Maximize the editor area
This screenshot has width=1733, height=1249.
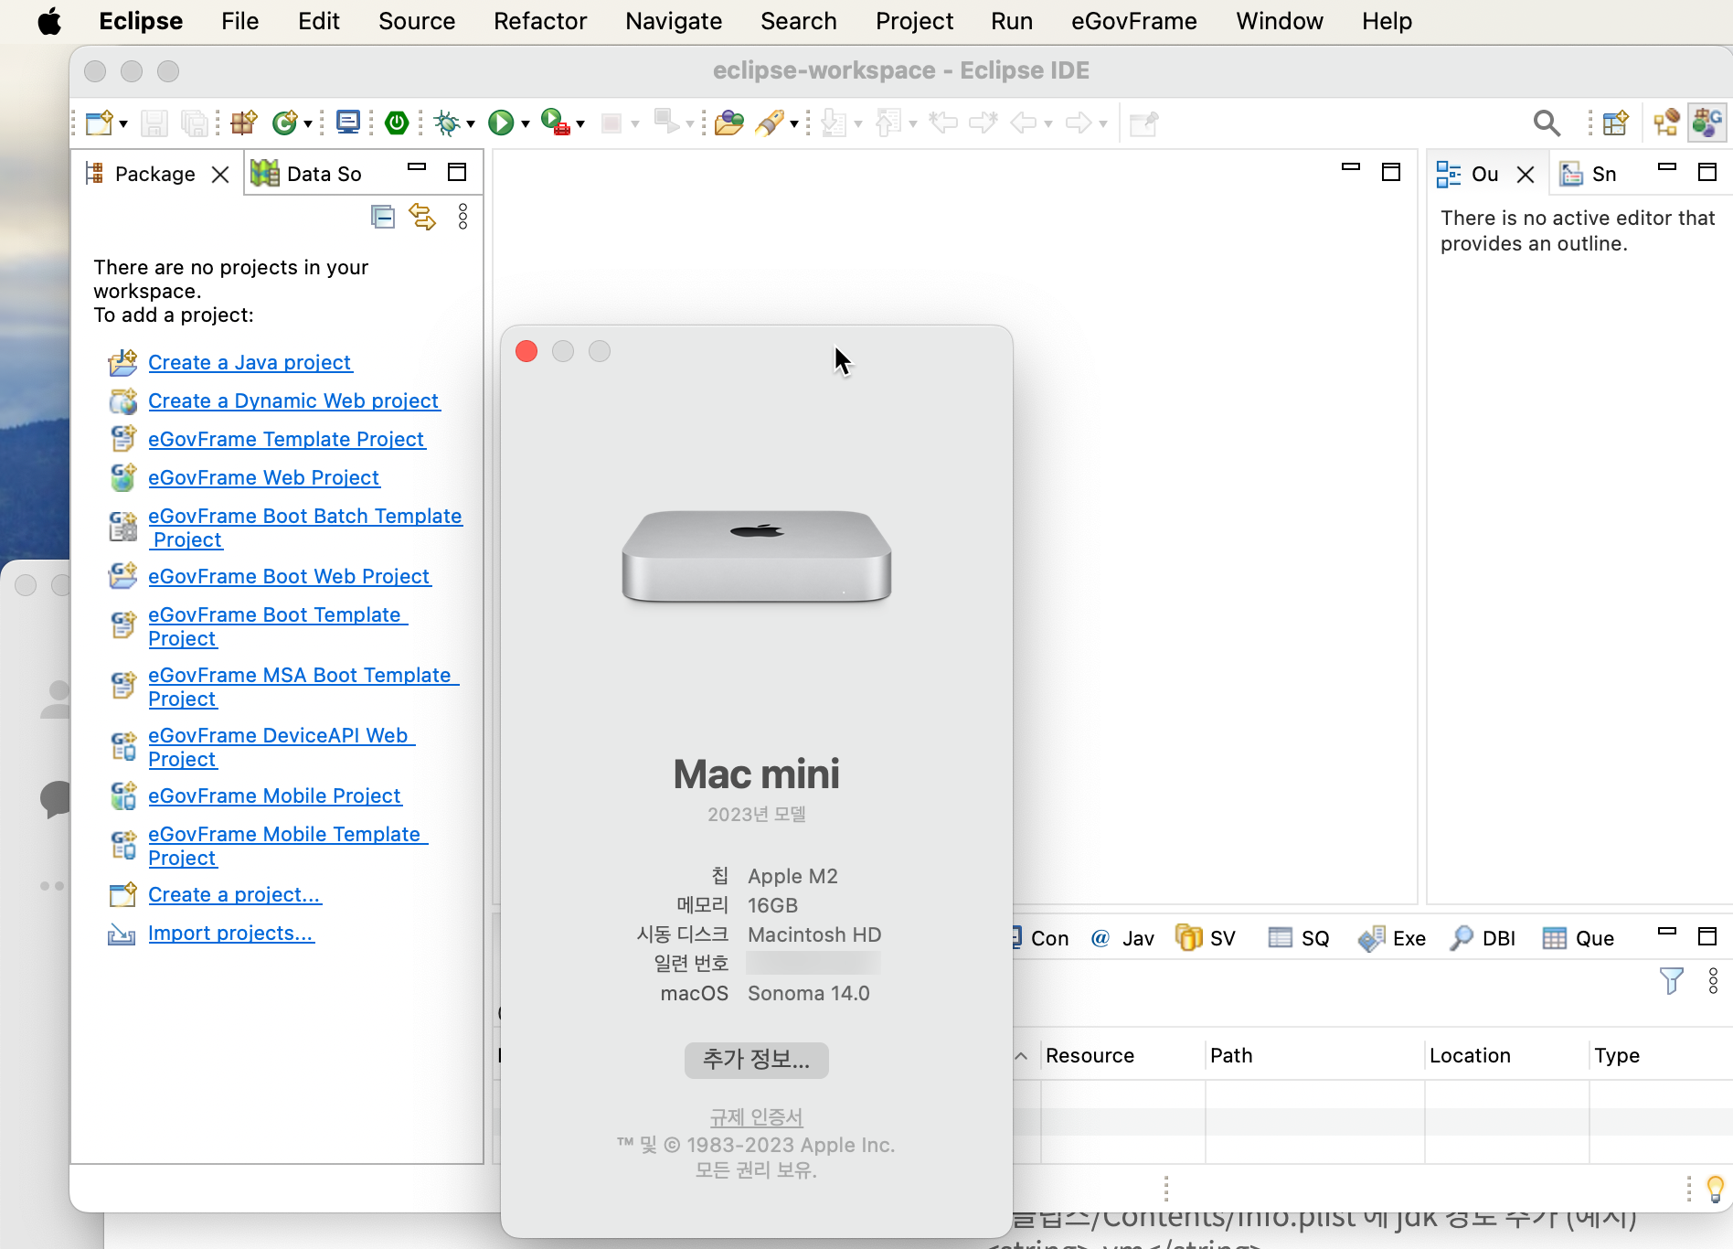point(1391,172)
